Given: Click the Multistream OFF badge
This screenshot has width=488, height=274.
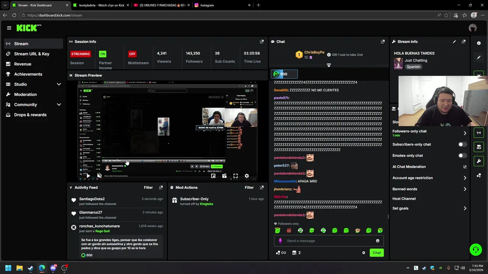Looking at the screenshot, I should point(132,54).
